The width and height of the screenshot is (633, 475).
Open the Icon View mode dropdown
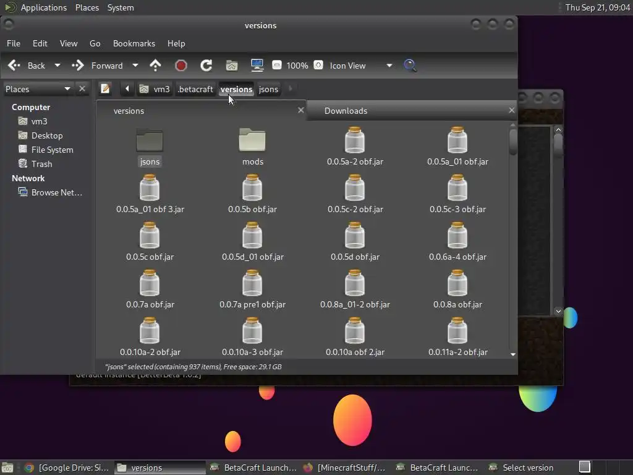click(x=360, y=66)
